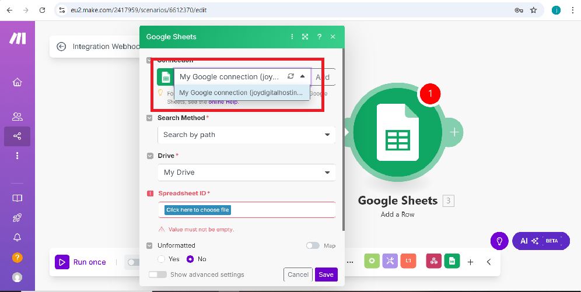Open the purple Tools wrench icon
The image size is (581, 292).
(390, 261)
